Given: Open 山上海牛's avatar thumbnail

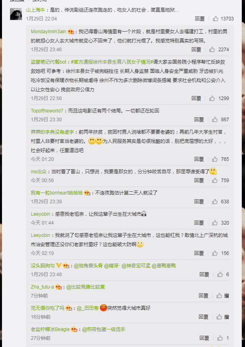Looking at the screenshot, I should tap(16, 14).
